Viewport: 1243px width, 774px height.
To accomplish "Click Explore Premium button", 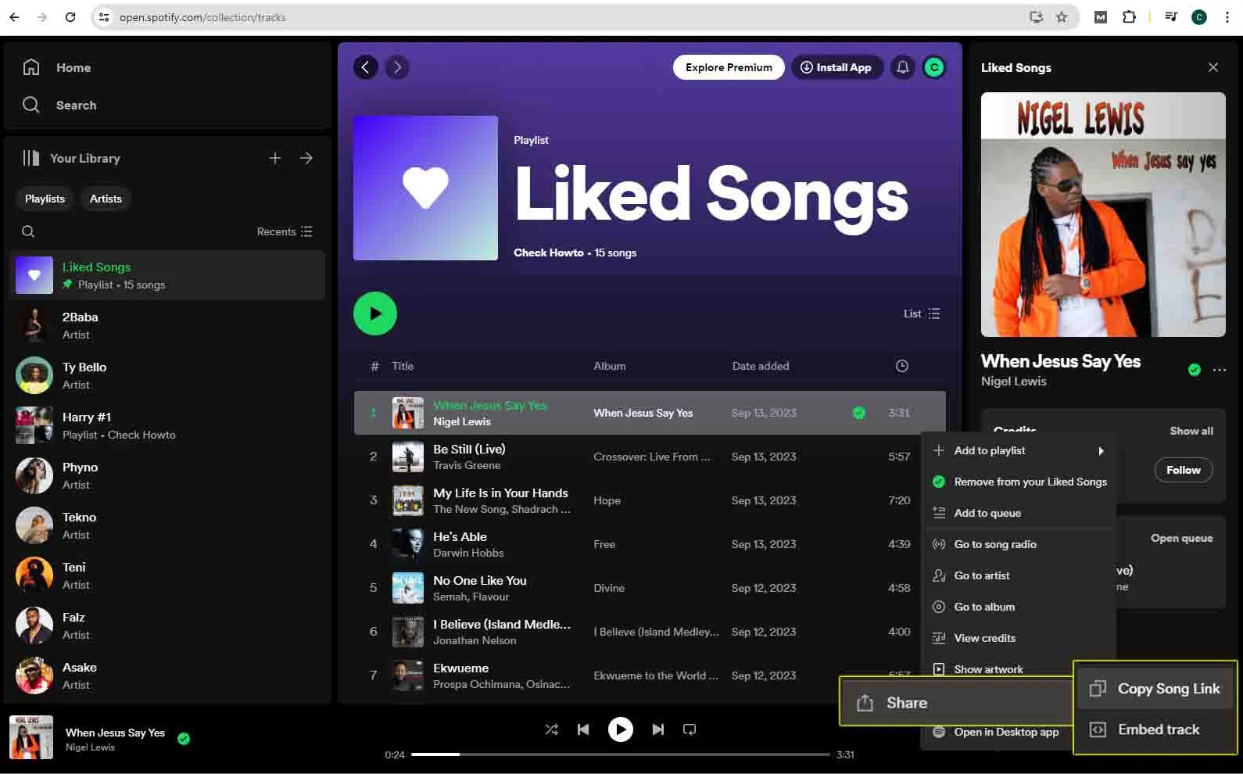I will click(729, 67).
